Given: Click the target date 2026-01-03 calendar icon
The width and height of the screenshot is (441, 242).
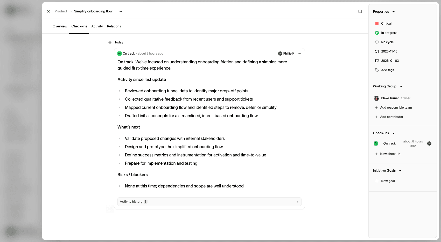Looking at the screenshot, I should pos(377,61).
